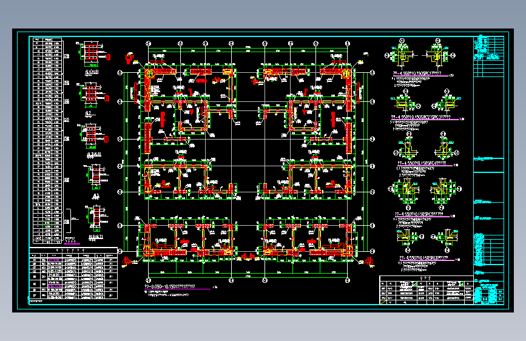Click the SRC6 detail title text
This screenshot has width=526, height=341.
(423, 258)
